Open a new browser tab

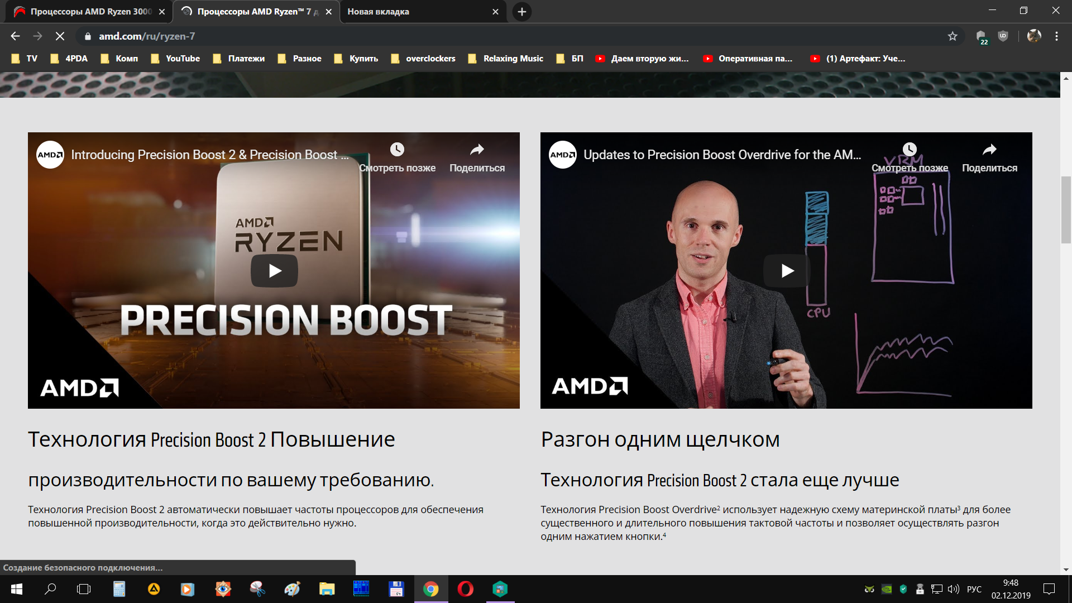pos(521,12)
